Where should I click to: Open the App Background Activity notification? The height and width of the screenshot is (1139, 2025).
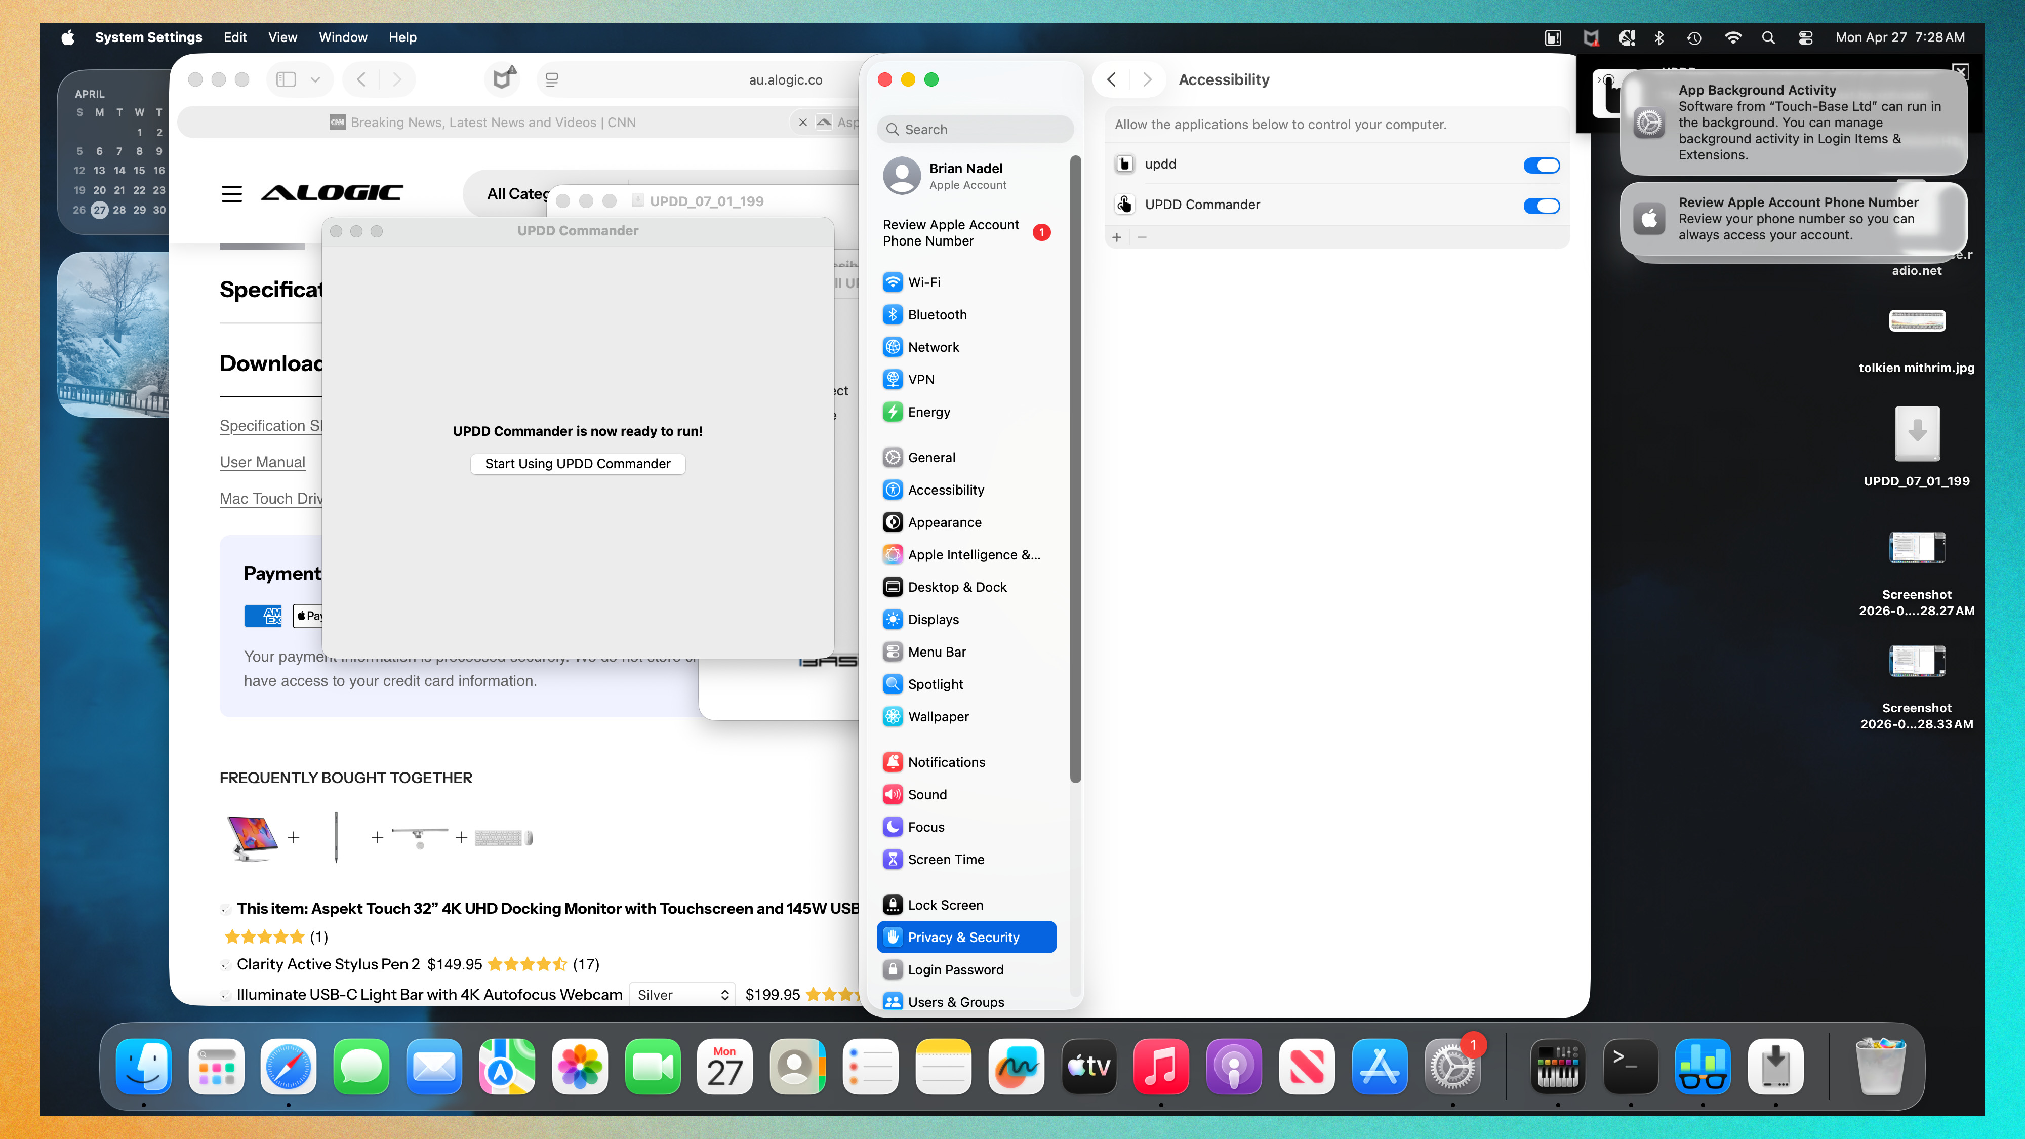(1794, 122)
